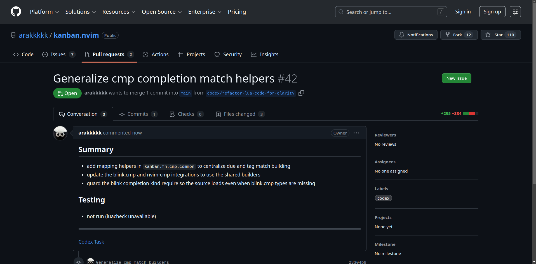Open the Enterprise dropdown menu

pyautogui.click(x=204, y=12)
